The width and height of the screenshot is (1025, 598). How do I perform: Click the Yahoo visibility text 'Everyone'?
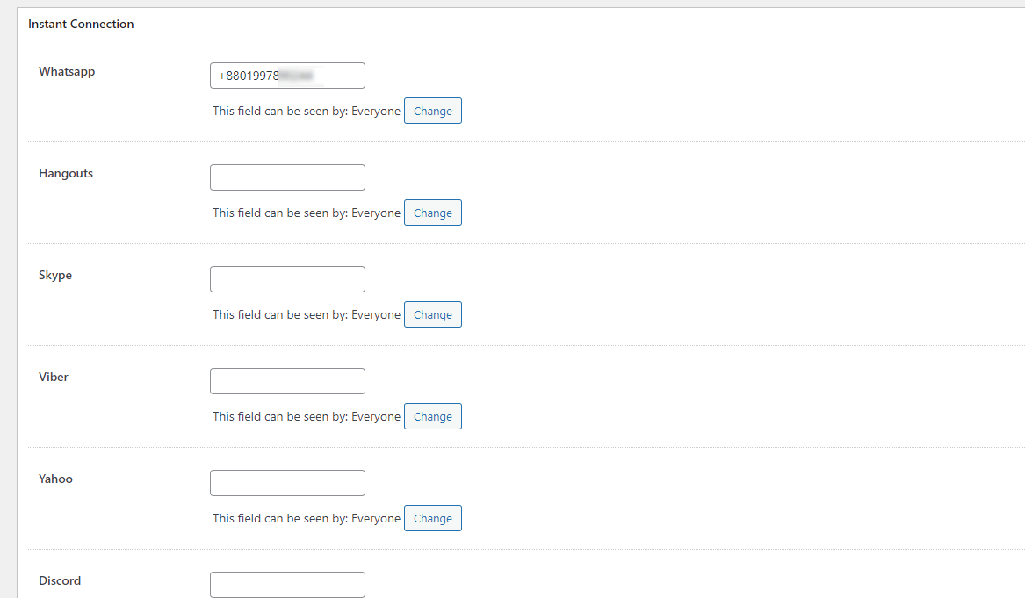pyautogui.click(x=376, y=519)
